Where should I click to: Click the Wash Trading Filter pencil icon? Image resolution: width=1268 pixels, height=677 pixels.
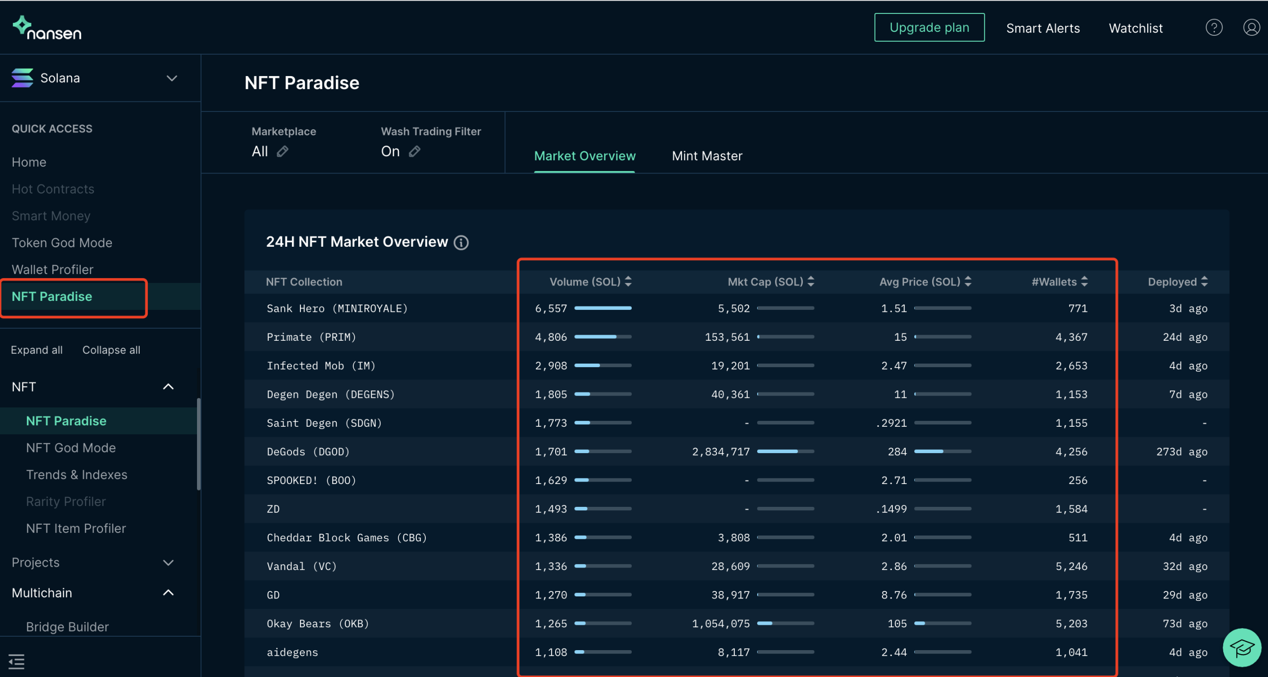pyautogui.click(x=414, y=151)
